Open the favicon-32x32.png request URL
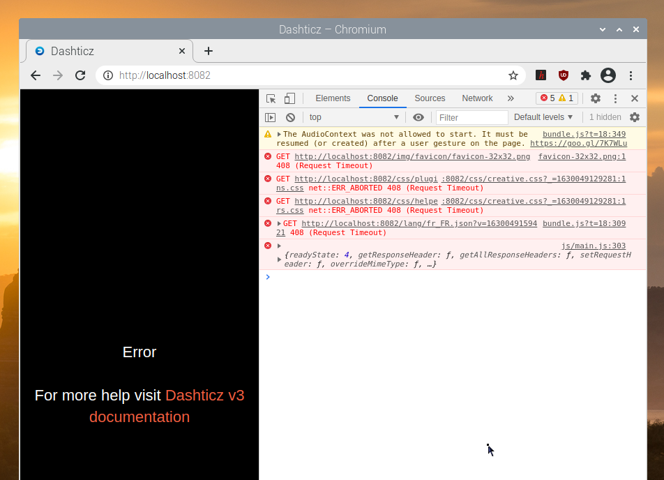 pos(412,156)
